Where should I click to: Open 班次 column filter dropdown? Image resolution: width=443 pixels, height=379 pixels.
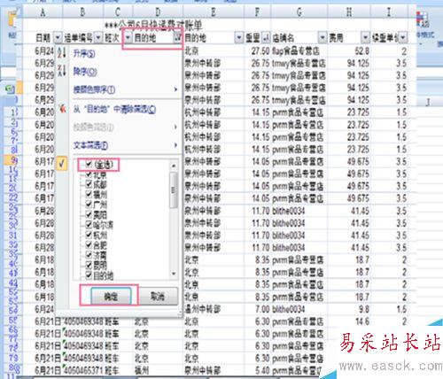(x=128, y=38)
